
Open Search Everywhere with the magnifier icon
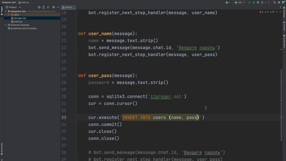point(274,2)
